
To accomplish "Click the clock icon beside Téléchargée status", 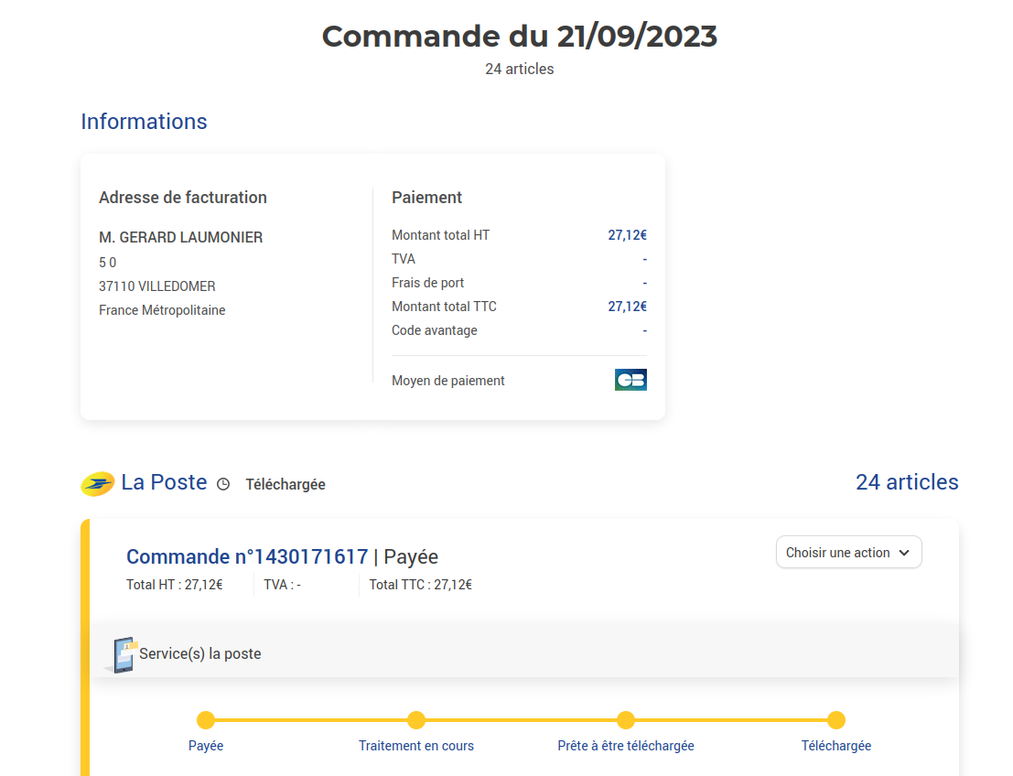I will click(223, 484).
